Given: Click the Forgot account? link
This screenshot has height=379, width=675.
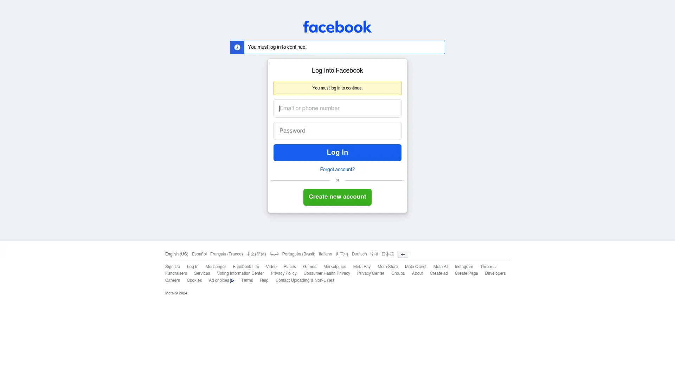Looking at the screenshot, I should 337,169.
